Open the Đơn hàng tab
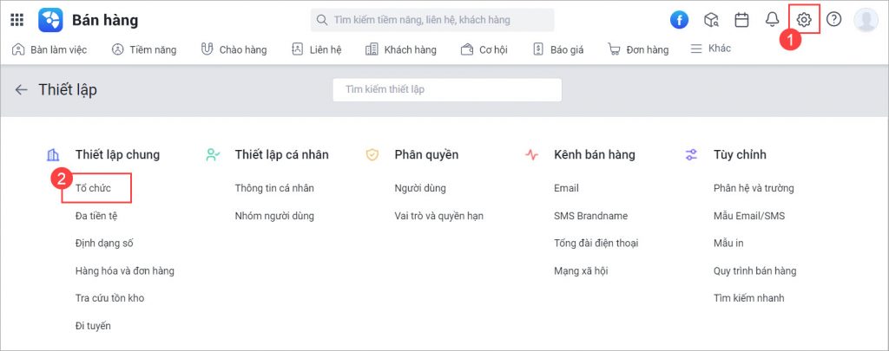Image resolution: width=889 pixels, height=351 pixels. pyautogui.click(x=638, y=49)
